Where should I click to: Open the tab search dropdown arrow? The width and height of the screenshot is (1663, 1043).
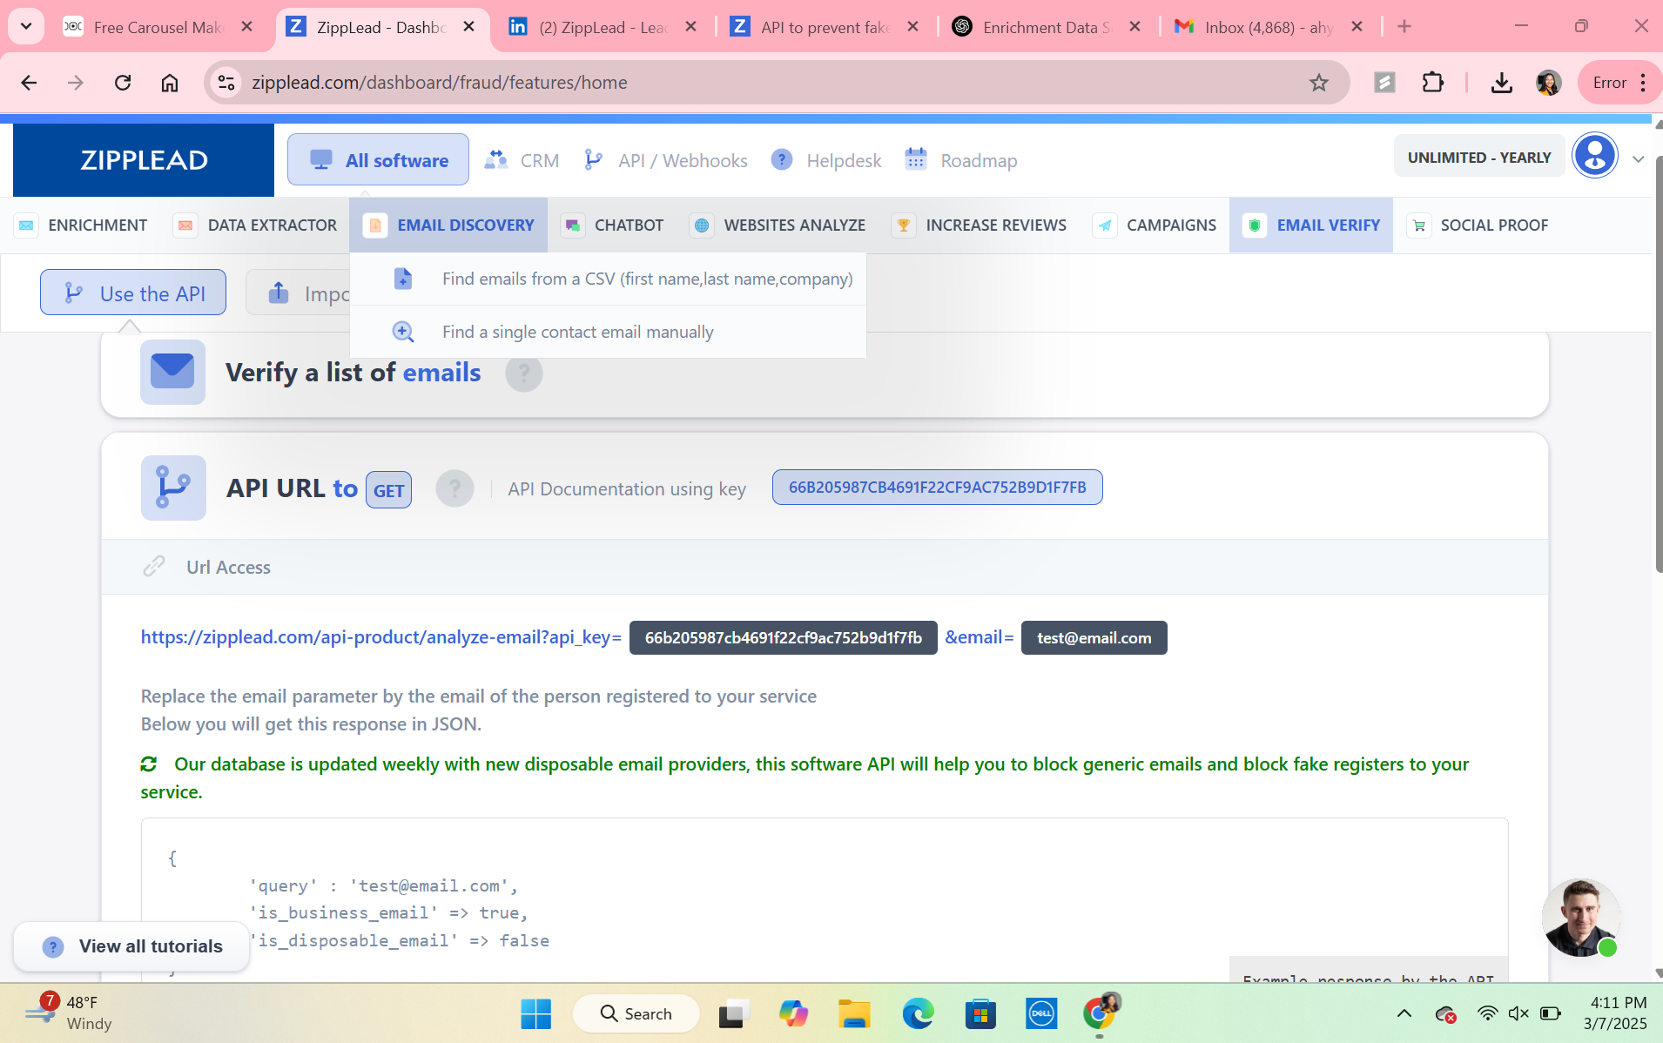click(26, 26)
